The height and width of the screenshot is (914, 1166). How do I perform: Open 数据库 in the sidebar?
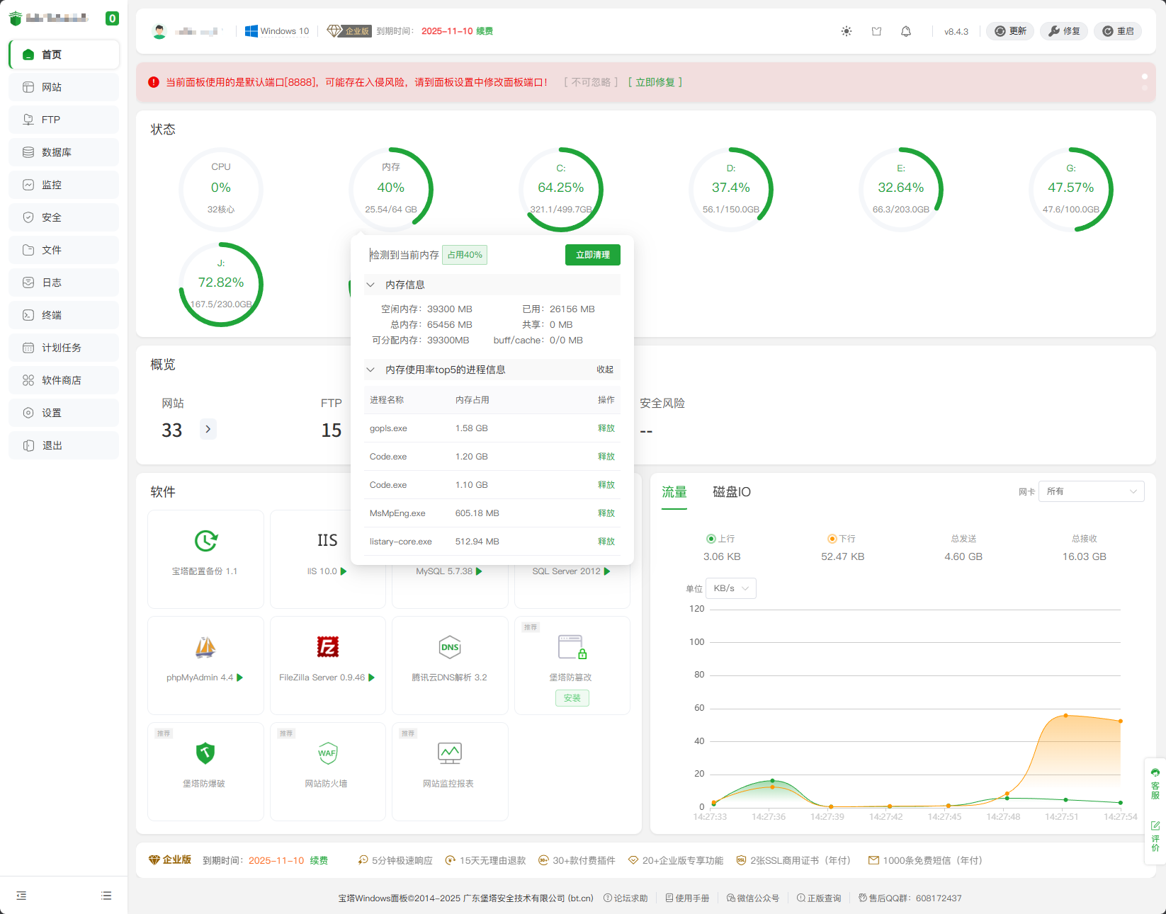64,152
